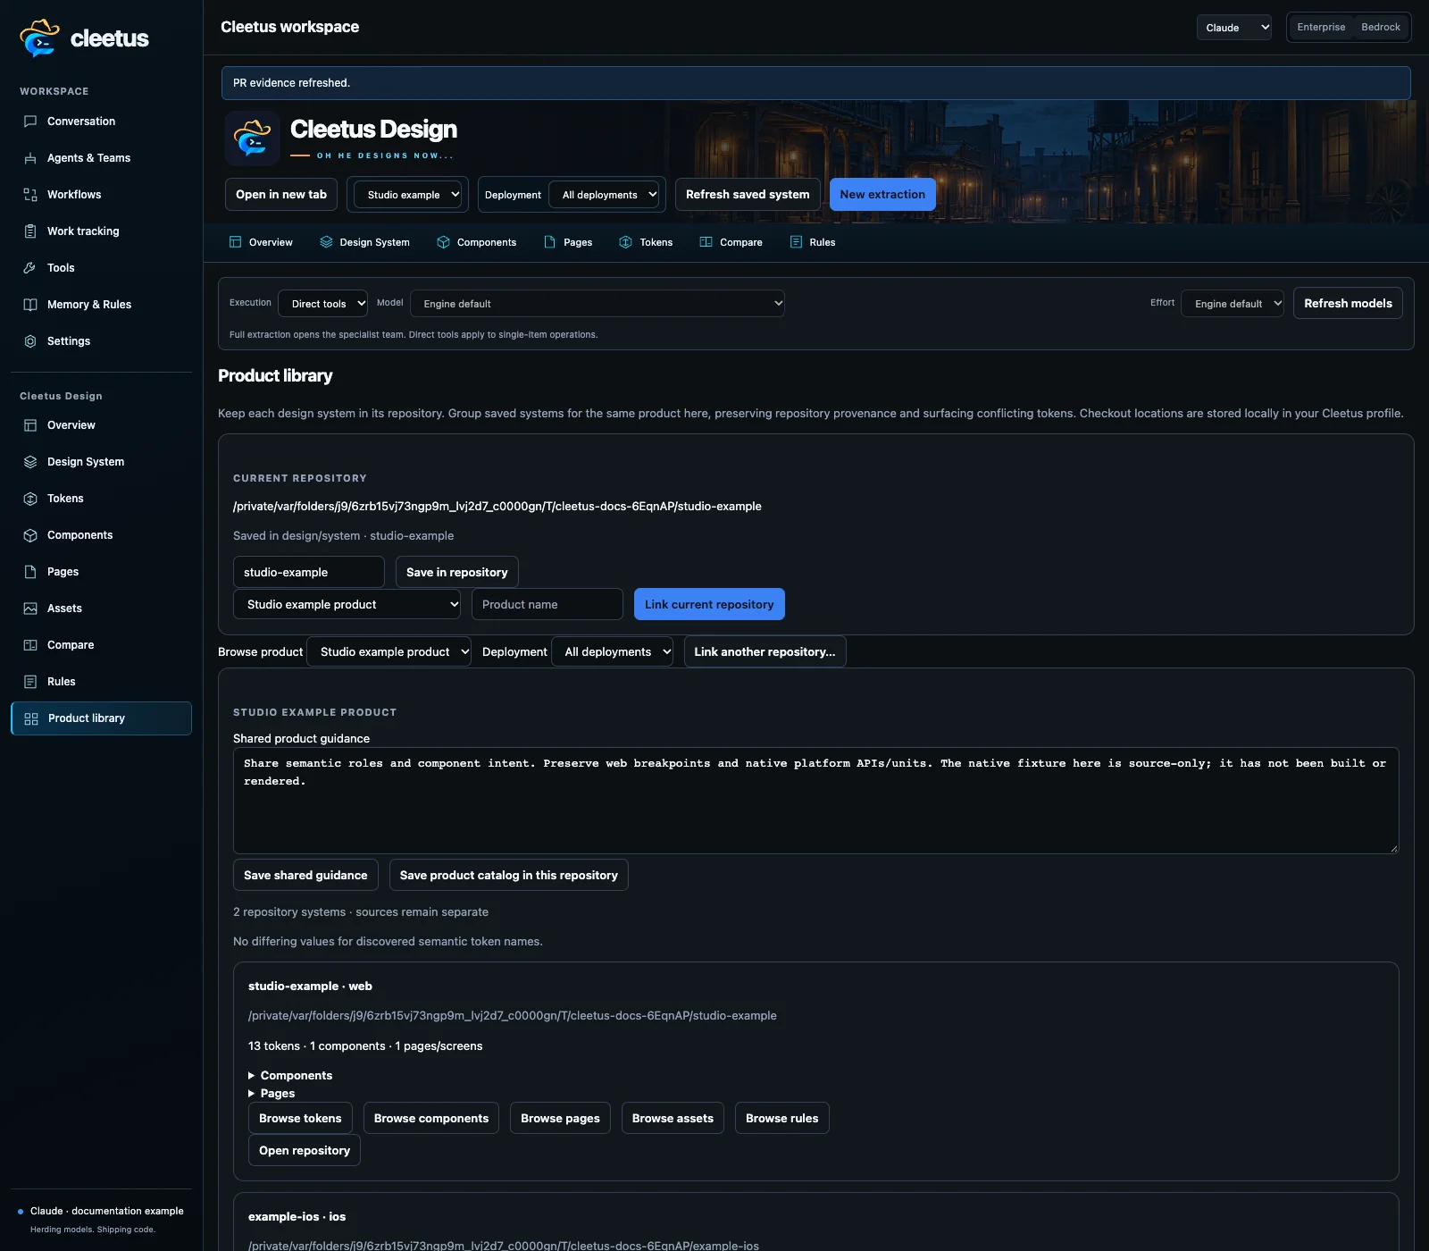Open the Browse product Deployment dropdown
The width and height of the screenshot is (1429, 1251).
pyautogui.click(x=613, y=651)
